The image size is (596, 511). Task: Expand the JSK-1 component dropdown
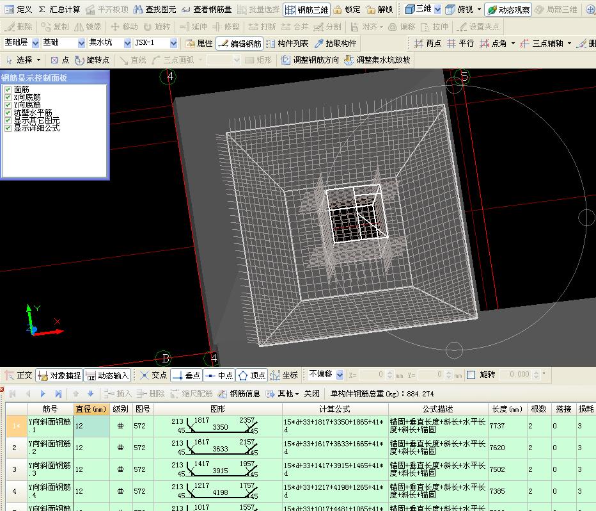tap(173, 43)
